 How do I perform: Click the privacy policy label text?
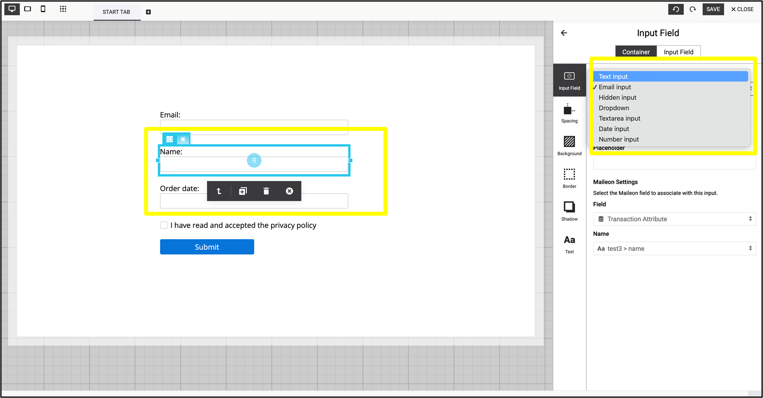(243, 225)
